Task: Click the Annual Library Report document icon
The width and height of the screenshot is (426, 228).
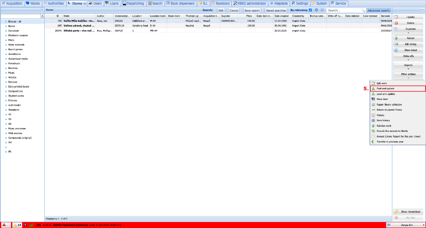Action: 373,136
